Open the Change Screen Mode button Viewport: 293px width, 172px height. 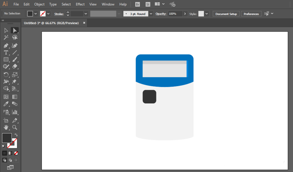click(10, 167)
